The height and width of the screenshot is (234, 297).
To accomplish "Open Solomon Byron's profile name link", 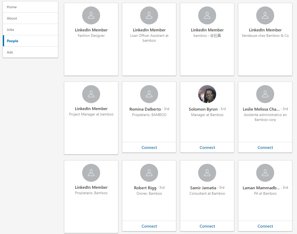I will click(x=203, y=109).
